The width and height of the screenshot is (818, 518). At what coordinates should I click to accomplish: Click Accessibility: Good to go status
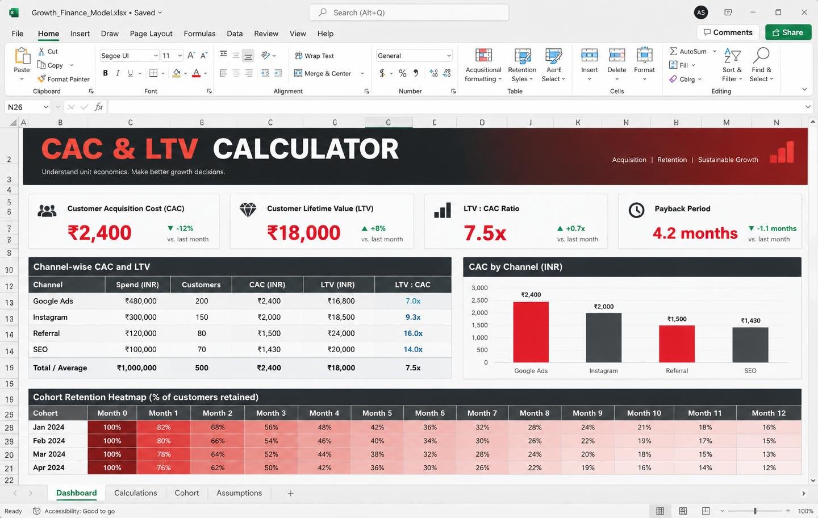74,511
